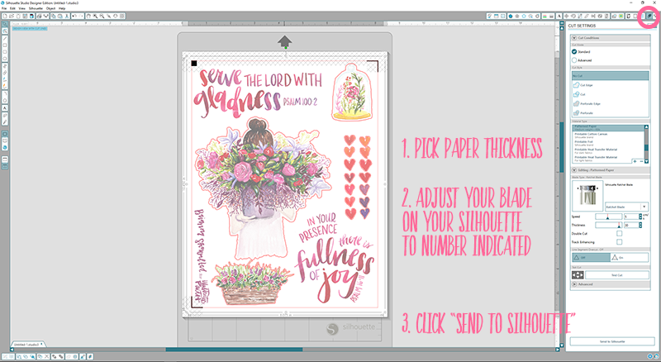Image resolution: width=661 pixels, height=362 pixels.
Task: Open the Ratchet Blade type dropdown
Action: pyautogui.click(x=627, y=207)
